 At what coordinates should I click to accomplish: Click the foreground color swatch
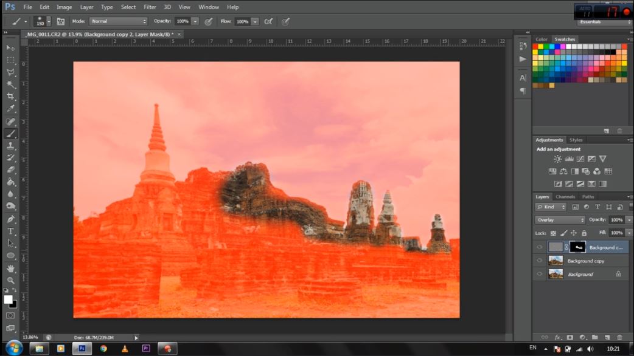point(8,300)
